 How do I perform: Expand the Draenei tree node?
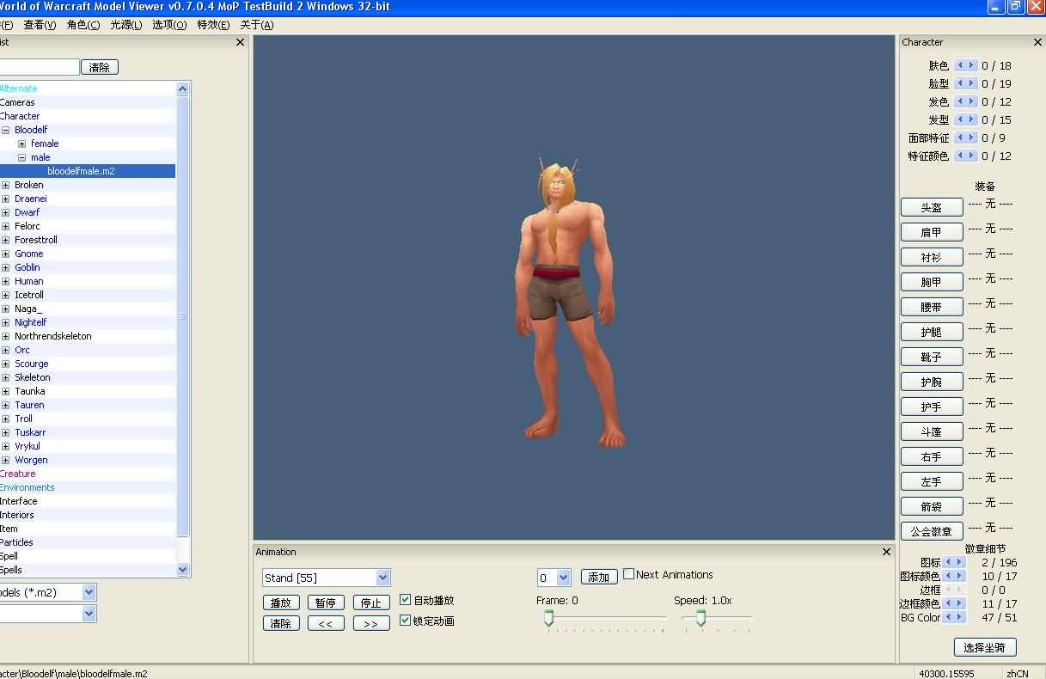point(6,199)
